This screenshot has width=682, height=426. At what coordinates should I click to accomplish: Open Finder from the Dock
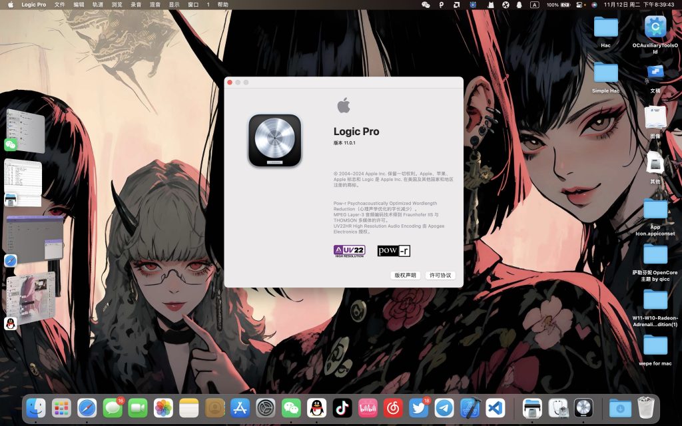click(x=36, y=409)
